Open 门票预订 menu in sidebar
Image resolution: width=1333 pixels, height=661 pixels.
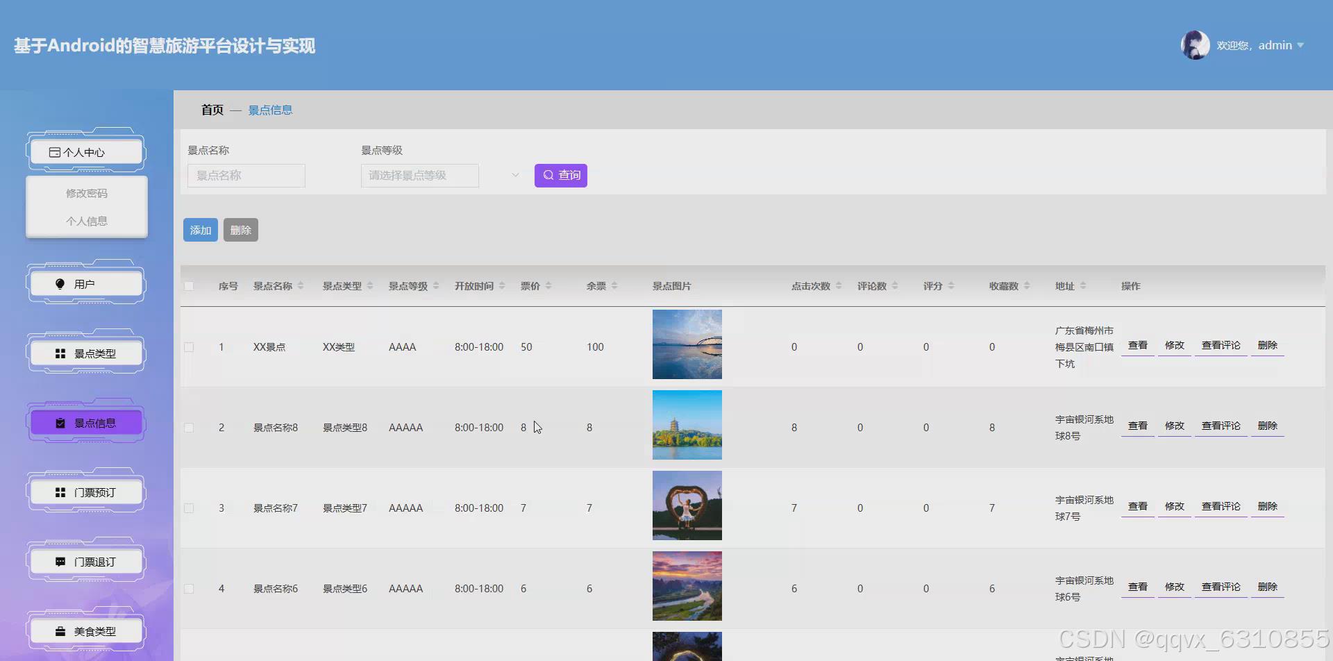click(86, 492)
